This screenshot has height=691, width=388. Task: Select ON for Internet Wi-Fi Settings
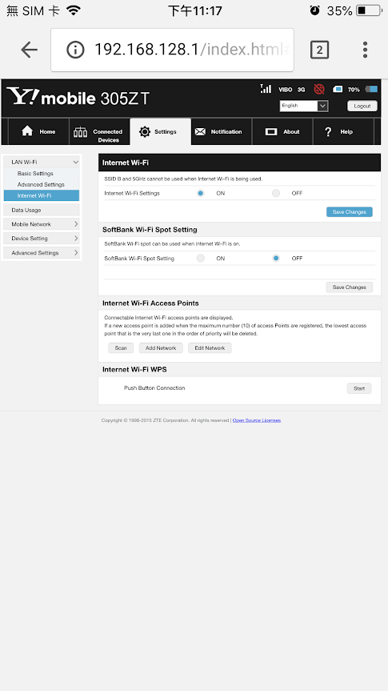click(200, 193)
